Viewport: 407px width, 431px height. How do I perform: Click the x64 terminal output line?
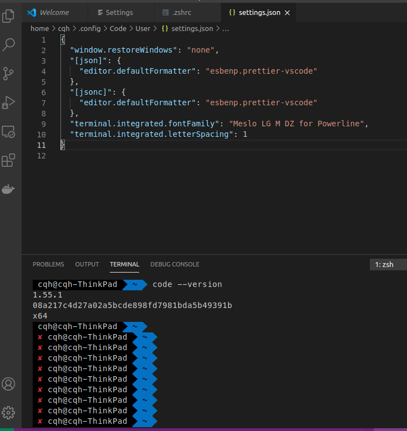pyautogui.click(x=40, y=316)
